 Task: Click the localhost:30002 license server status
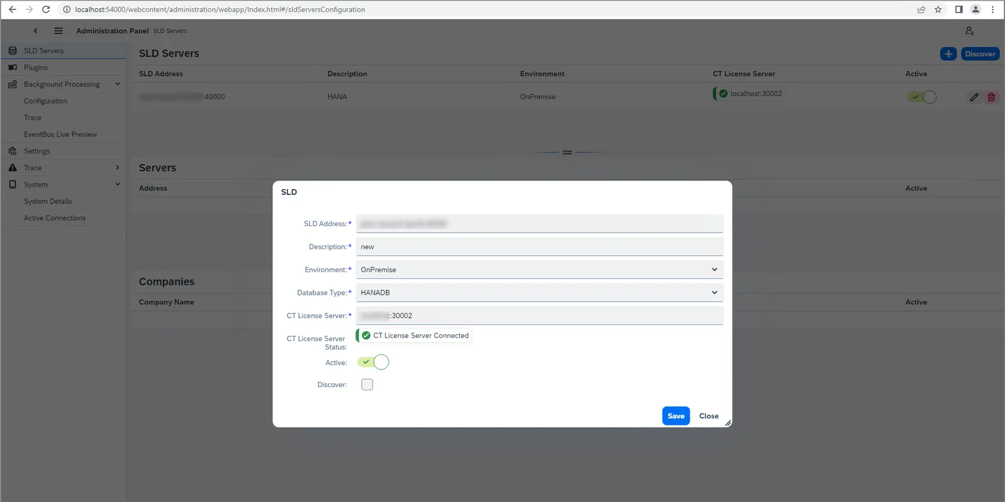click(749, 94)
